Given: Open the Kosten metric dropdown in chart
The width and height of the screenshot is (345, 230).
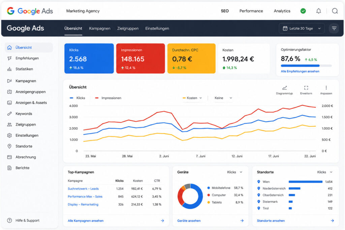Looking at the screenshot, I should click(x=192, y=98).
